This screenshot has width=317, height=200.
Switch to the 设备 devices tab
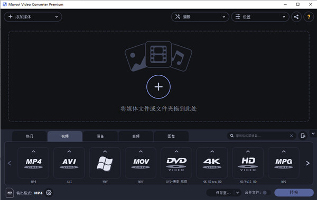(x=100, y=136)
